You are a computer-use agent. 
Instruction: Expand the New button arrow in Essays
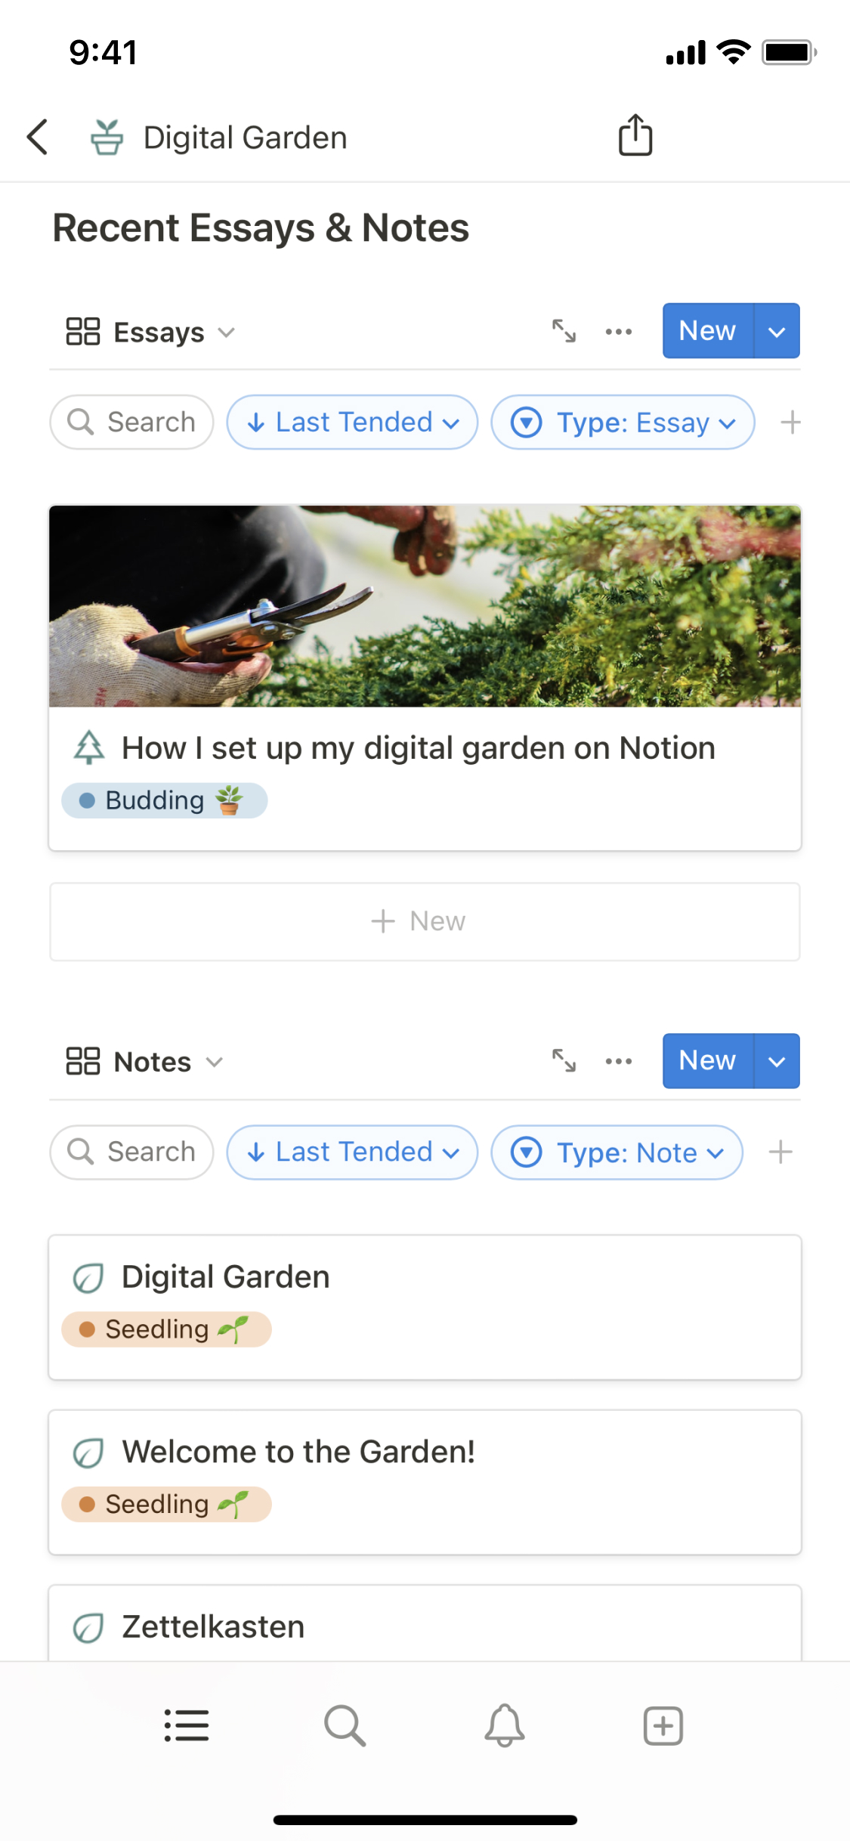click(x=777, y=331)
